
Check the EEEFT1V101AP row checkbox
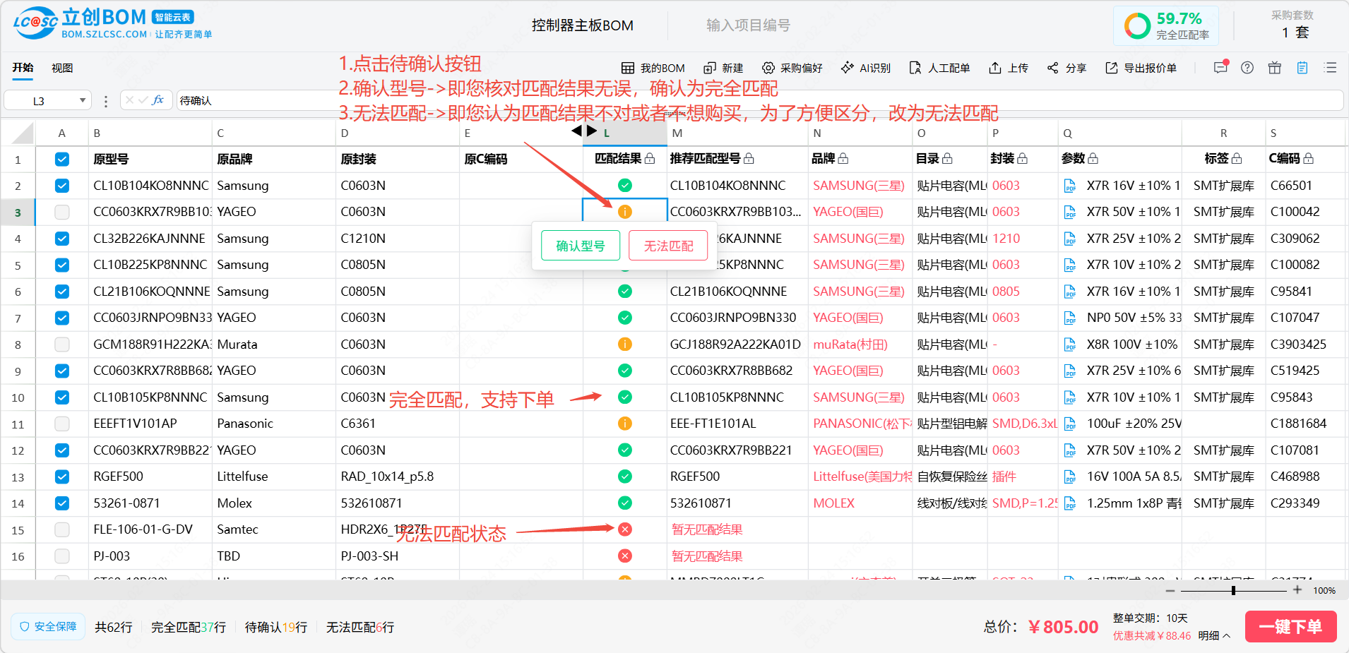(x=62, y=424)
